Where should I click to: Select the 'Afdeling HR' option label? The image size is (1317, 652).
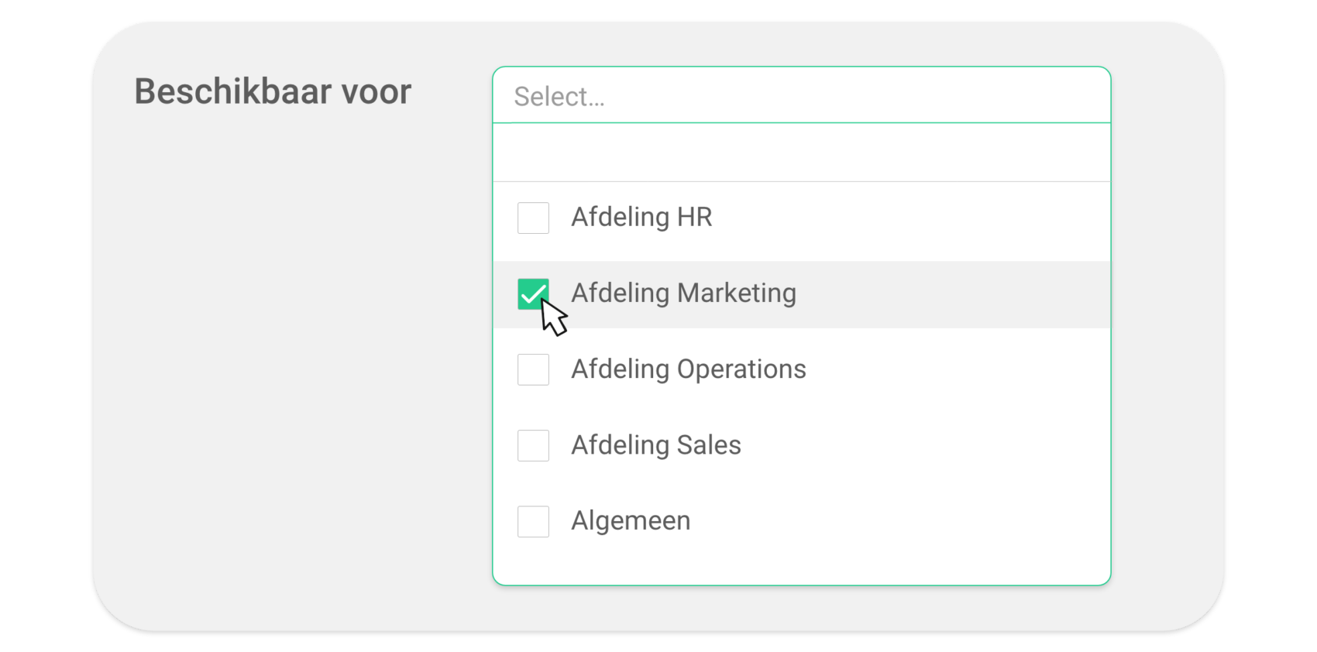(641, 218)
